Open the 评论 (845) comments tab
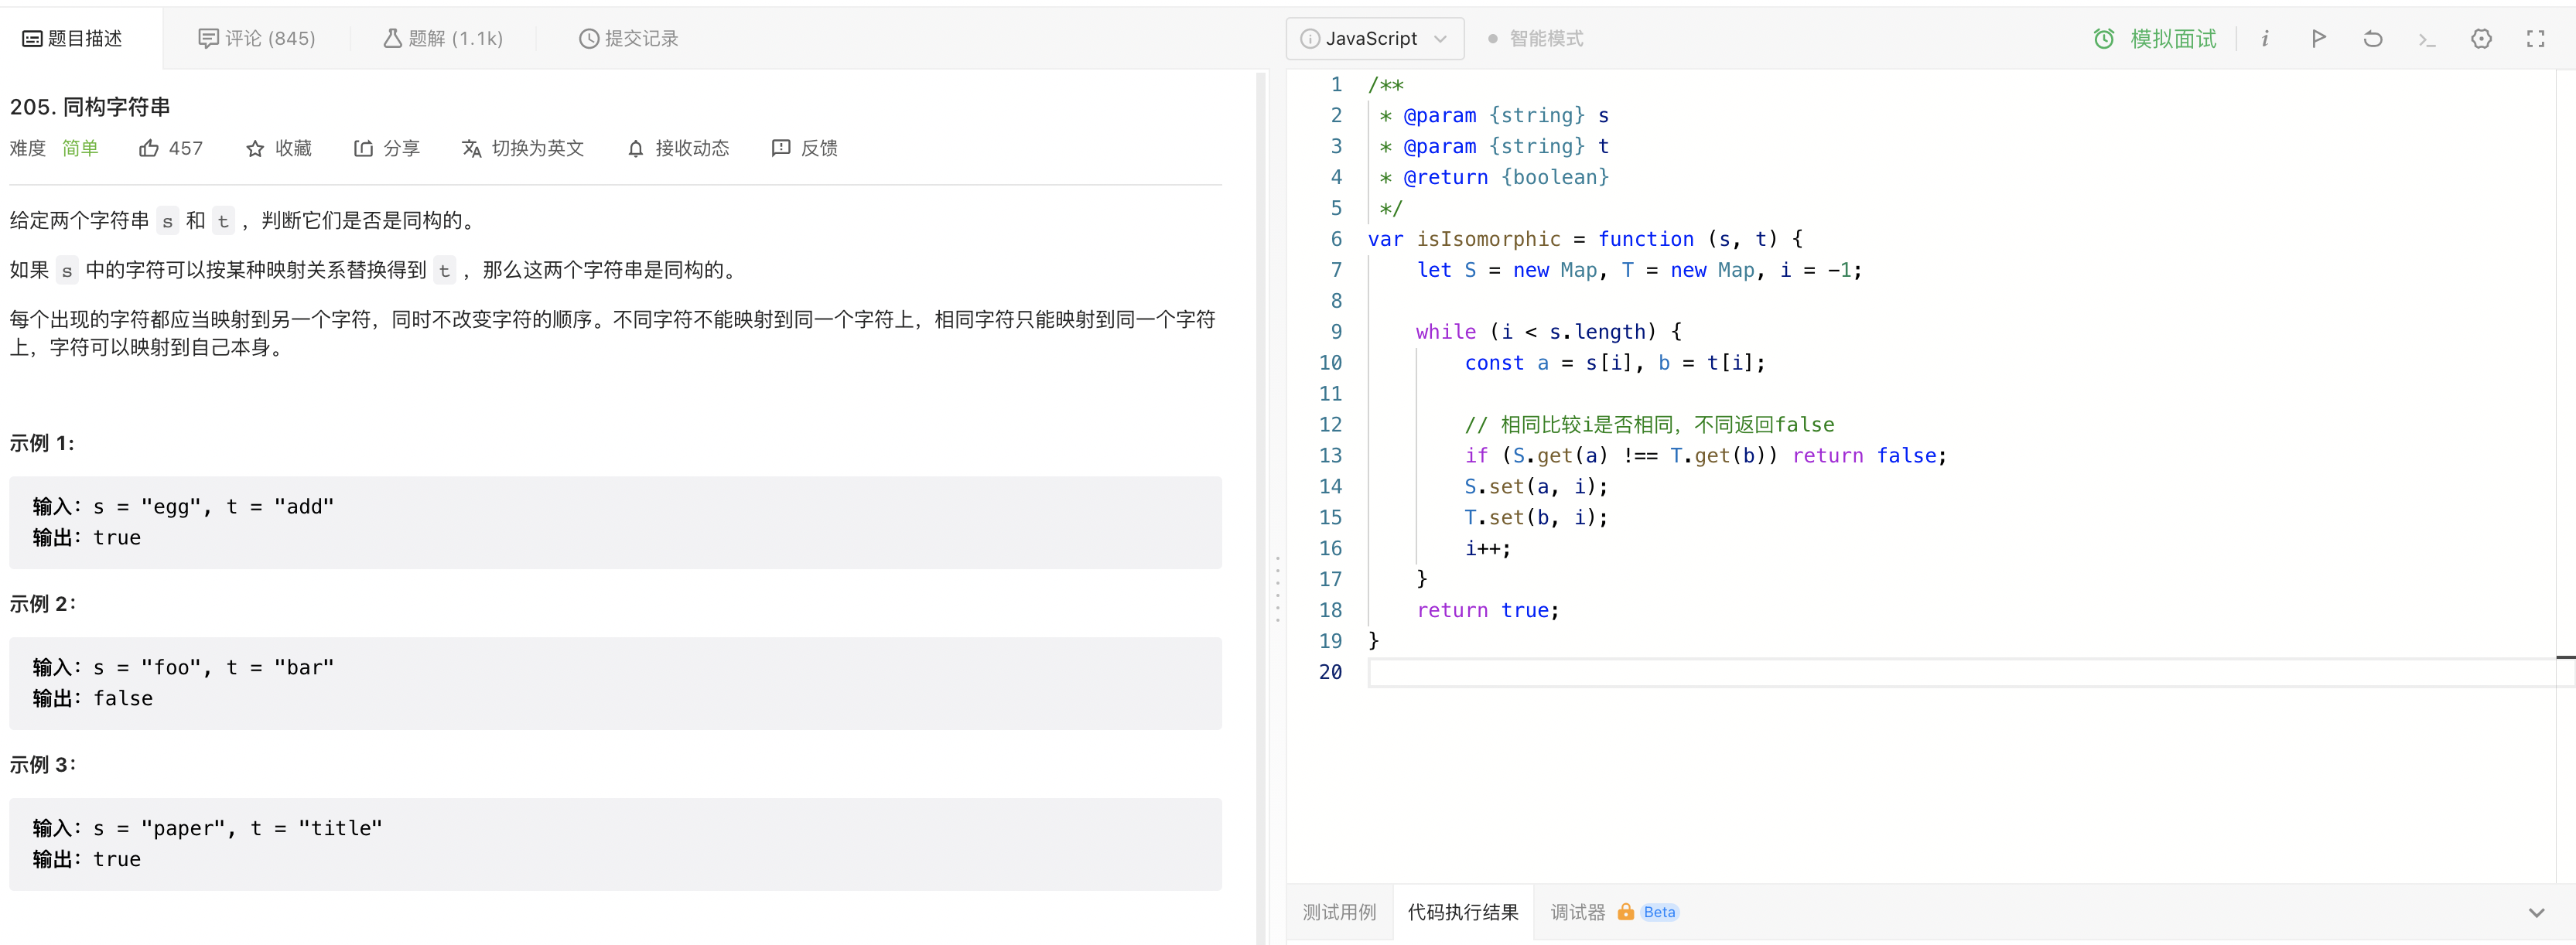The width and height of the screenshot is (2576, 945). 256,39
